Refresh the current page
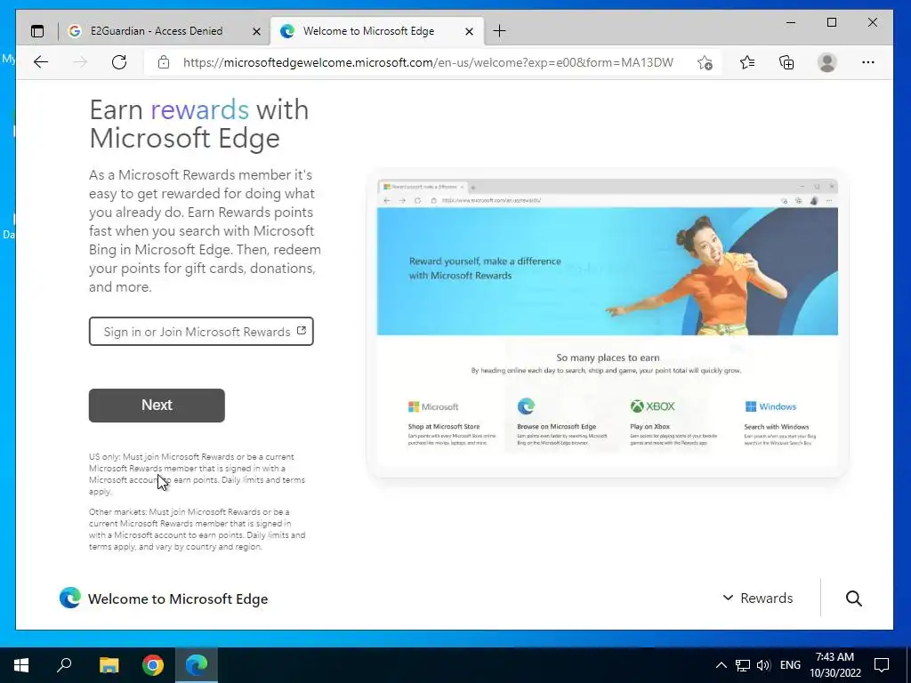Screen dimensions: 911x683 pyautogui.click(x=119, y=62)
